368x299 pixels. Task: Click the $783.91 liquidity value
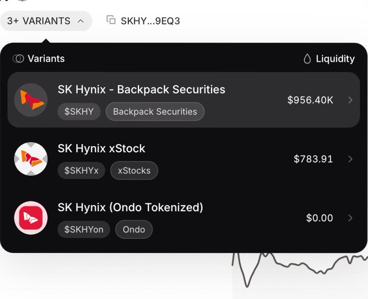pos(313,159)
